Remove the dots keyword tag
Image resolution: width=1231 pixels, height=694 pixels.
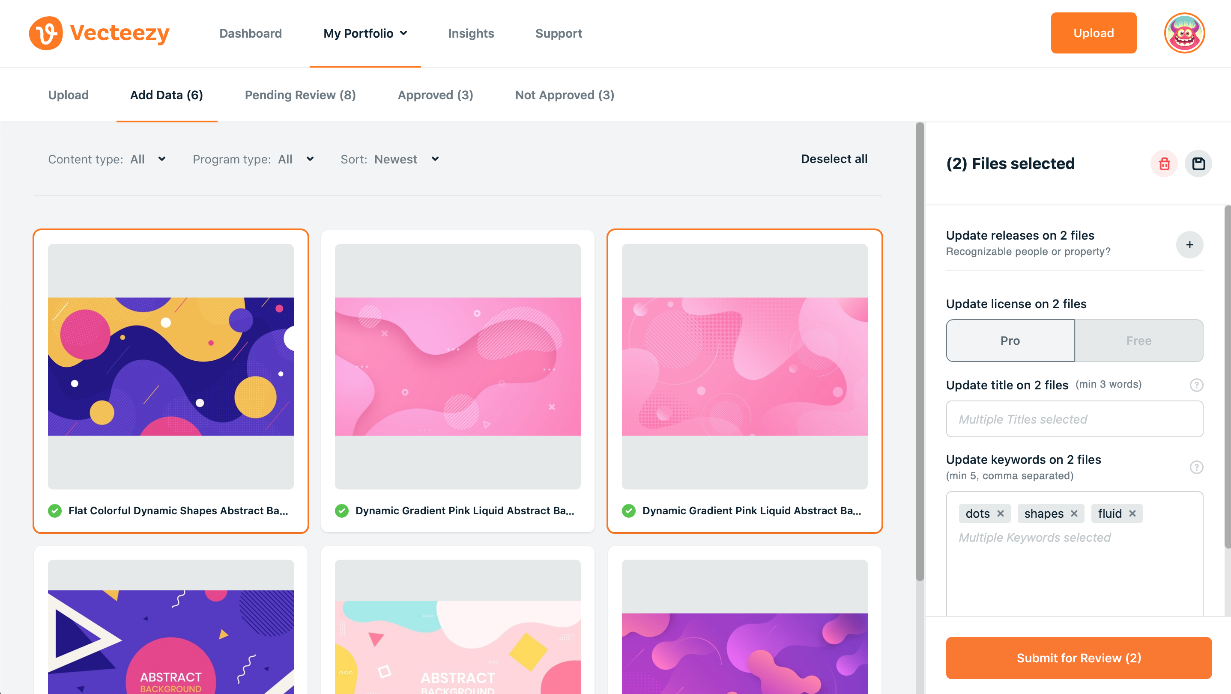tap(1000, 513)
